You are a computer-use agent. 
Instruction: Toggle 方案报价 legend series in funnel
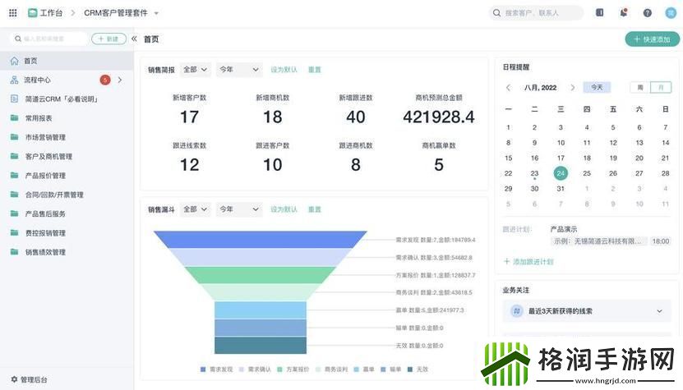tap(293, 369)
